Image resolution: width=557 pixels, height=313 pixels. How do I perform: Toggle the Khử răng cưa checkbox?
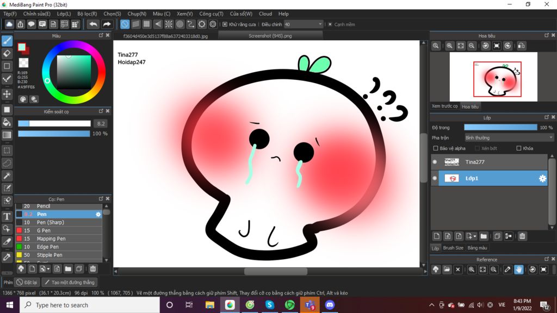[x=225, y=24]
